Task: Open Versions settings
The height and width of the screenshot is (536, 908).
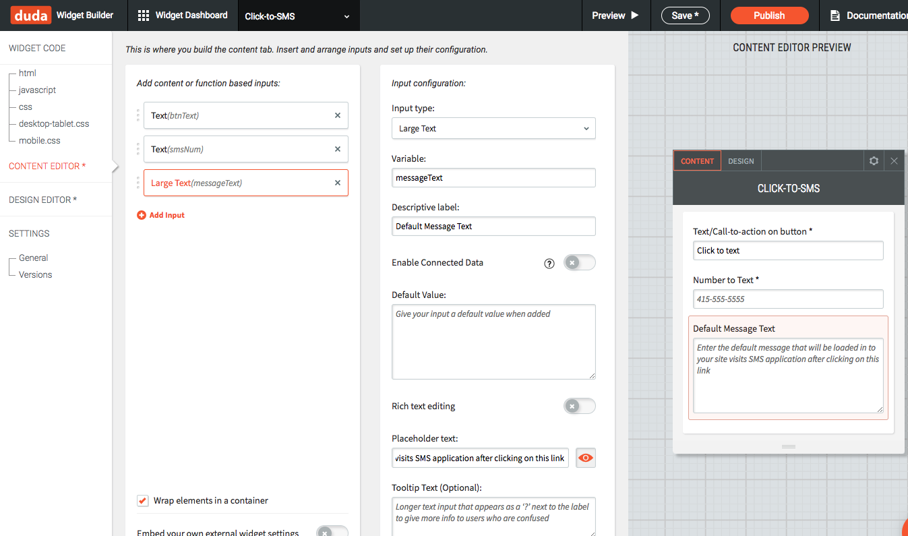Action: (36, 274)
